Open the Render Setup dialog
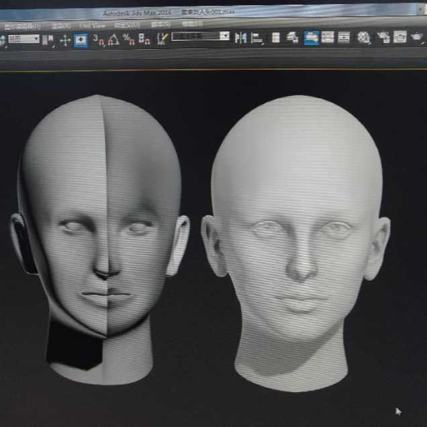Image resolution: width=427 pixels, height=427 pixels. pyautogui.click(x=384, y=37)
